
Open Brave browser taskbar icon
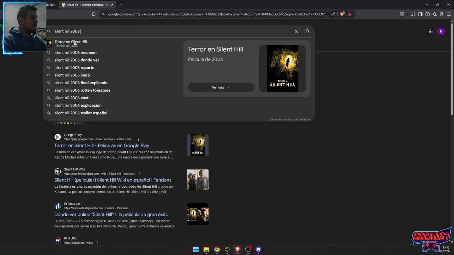point(238,249)
